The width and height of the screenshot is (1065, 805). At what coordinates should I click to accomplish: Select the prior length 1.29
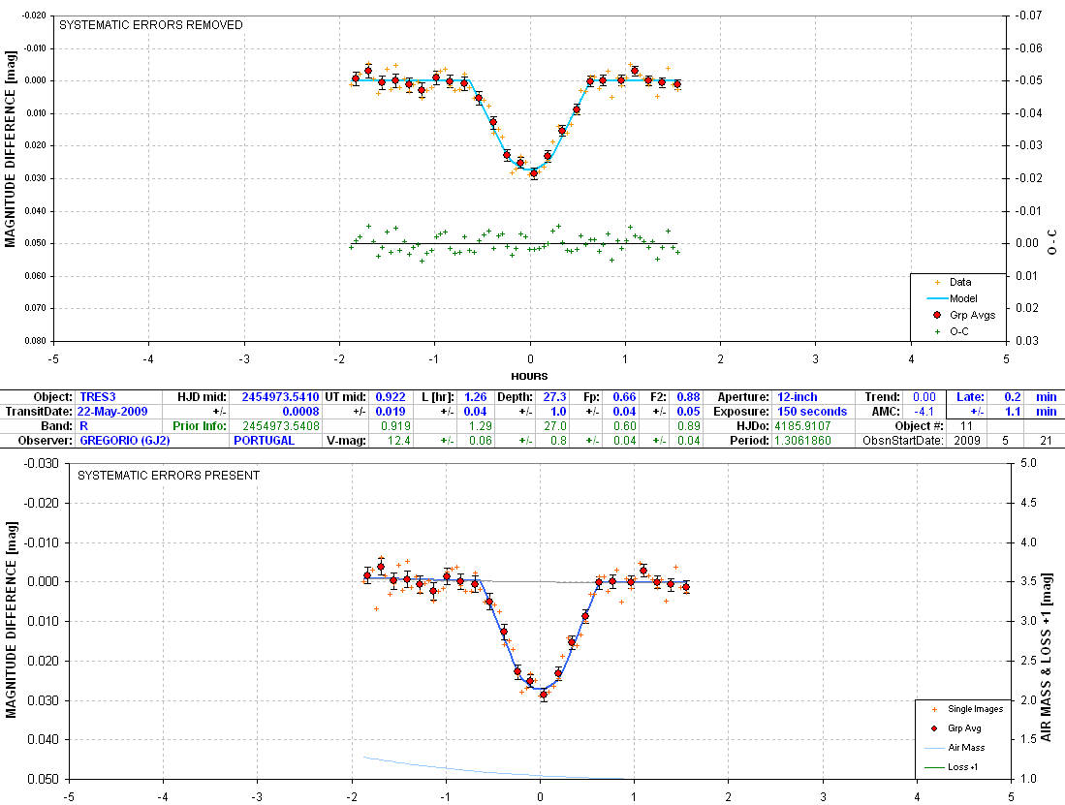click(x=481, y=425)
